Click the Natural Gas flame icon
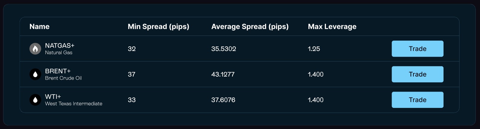Image resolution: width=480 pixels, height=129 pixels. (35, 49)
